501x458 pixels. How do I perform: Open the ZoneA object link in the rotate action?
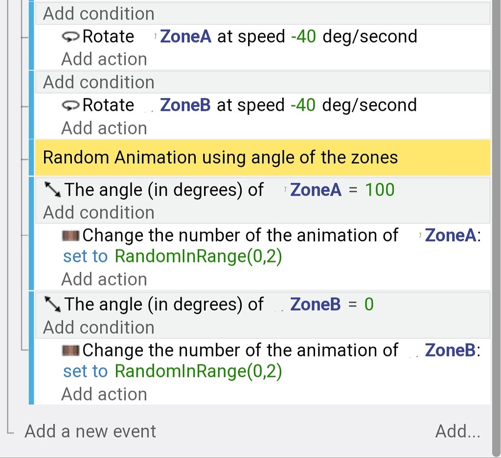click(185, 36)
